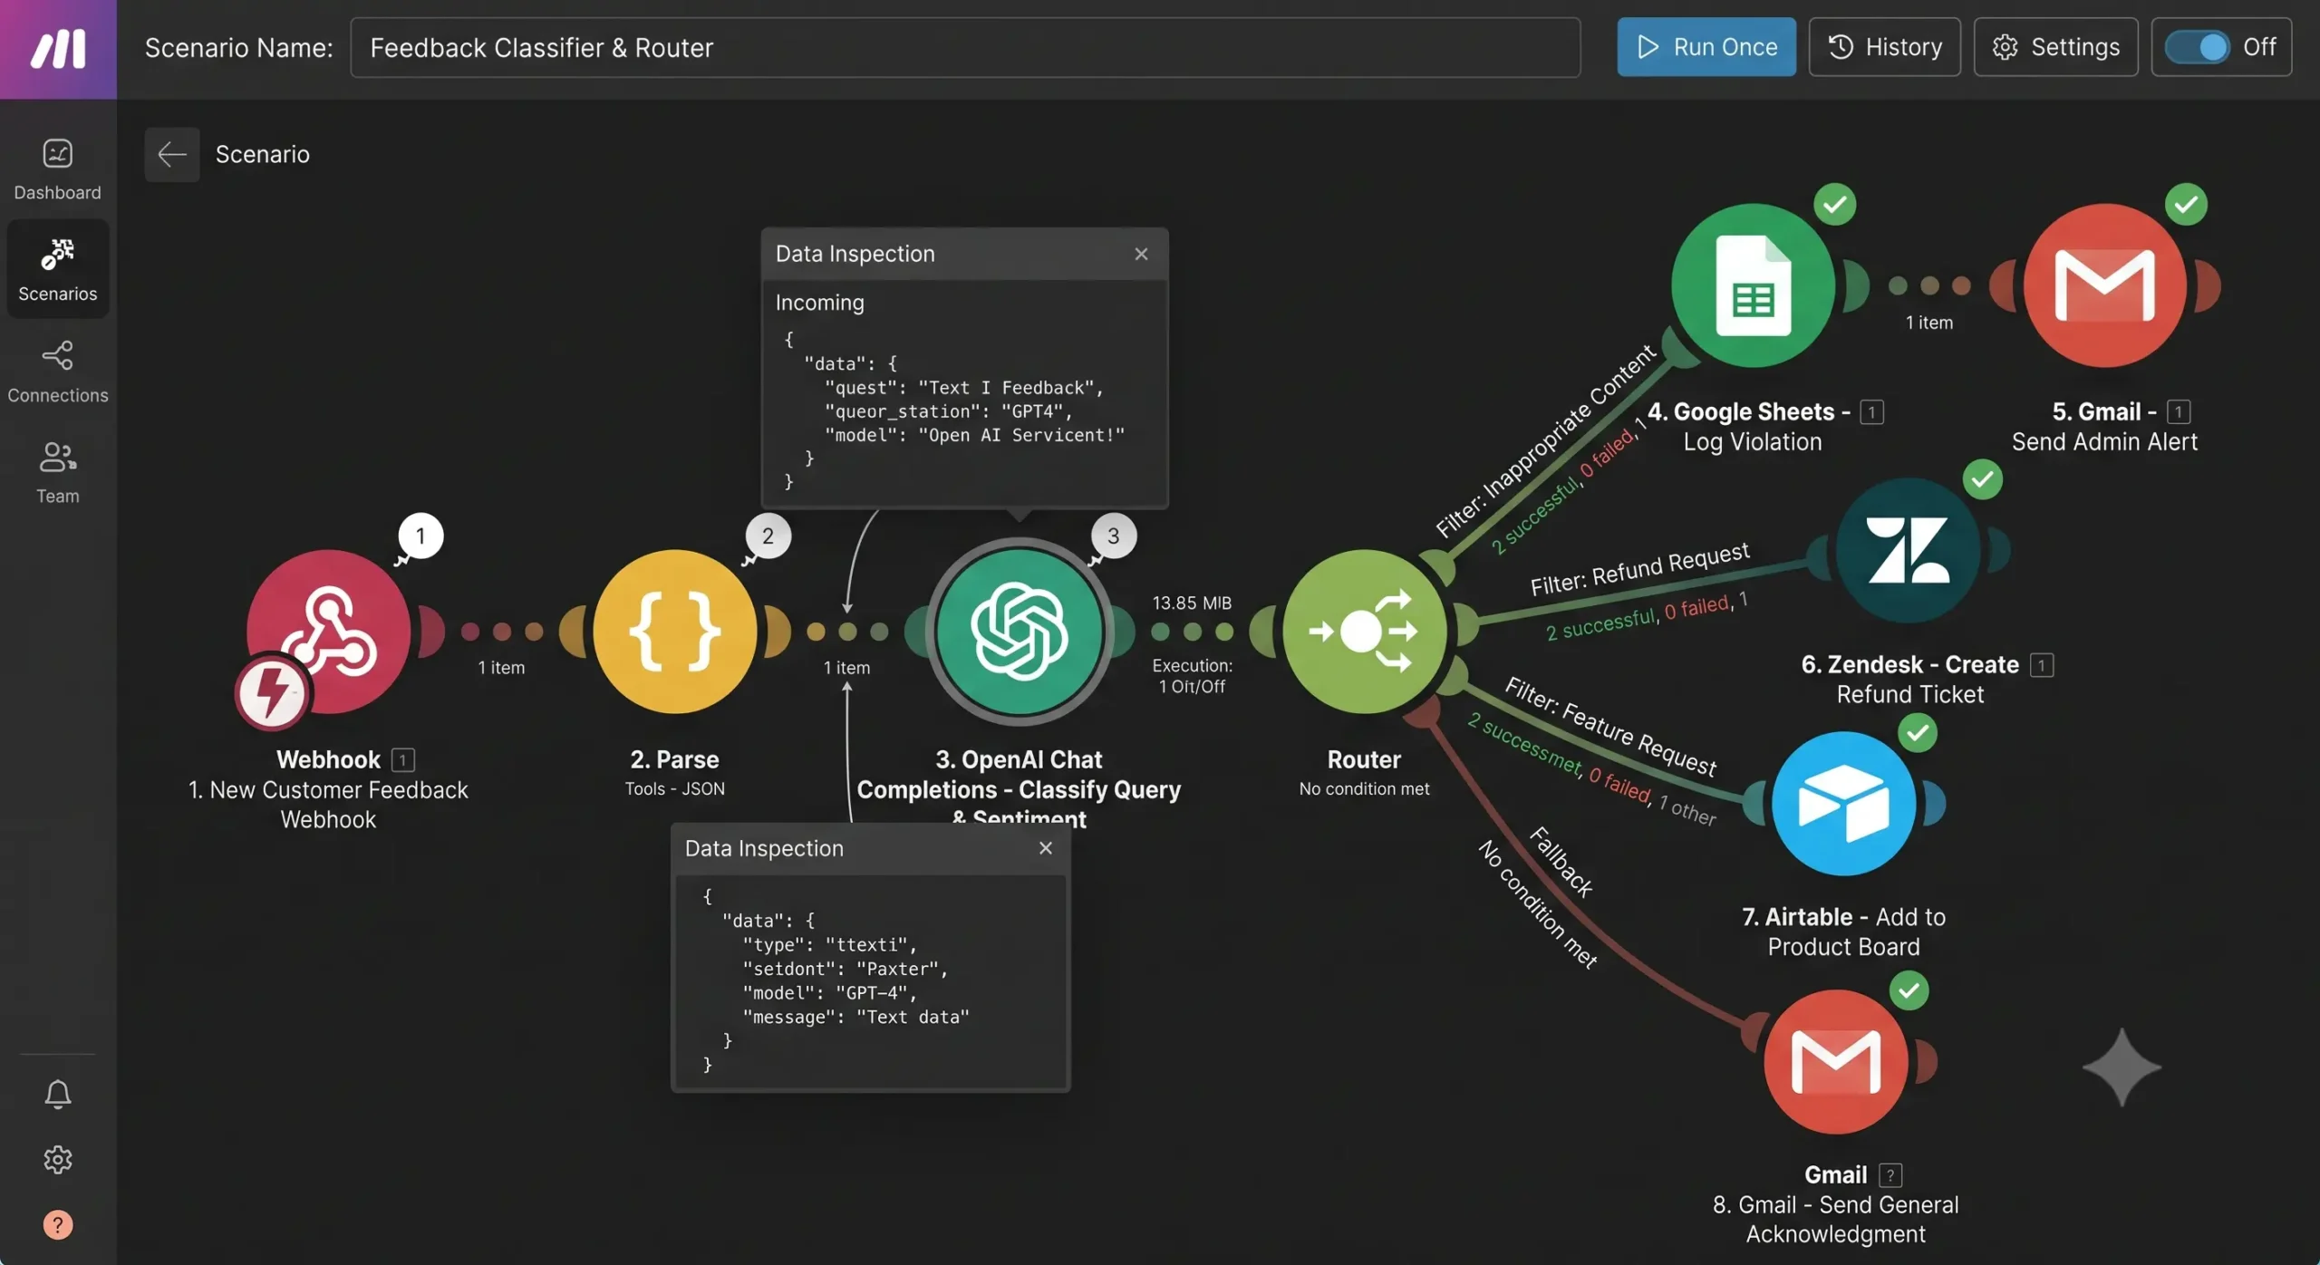Click the Webhook label's count badge
This screenshot has height=1265, width=2320.
click(402, 759)
